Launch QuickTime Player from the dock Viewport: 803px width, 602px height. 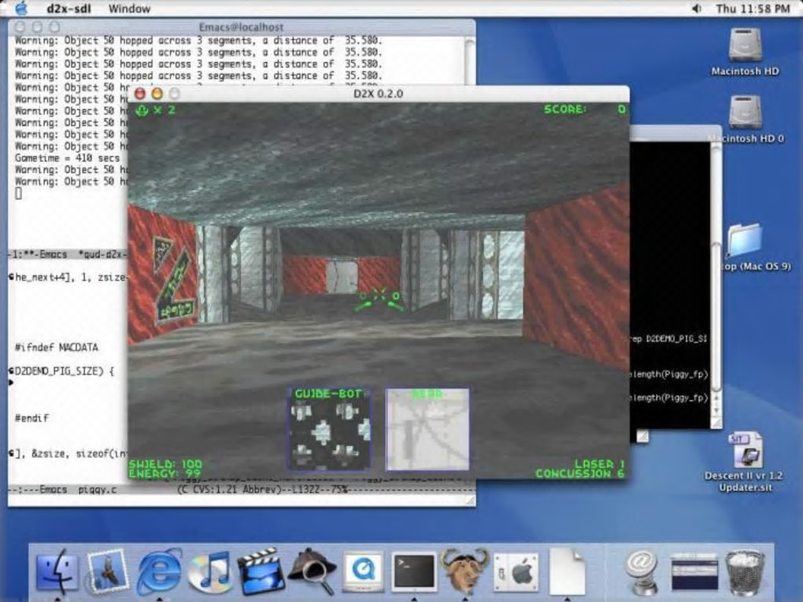(x=363, y=571)
